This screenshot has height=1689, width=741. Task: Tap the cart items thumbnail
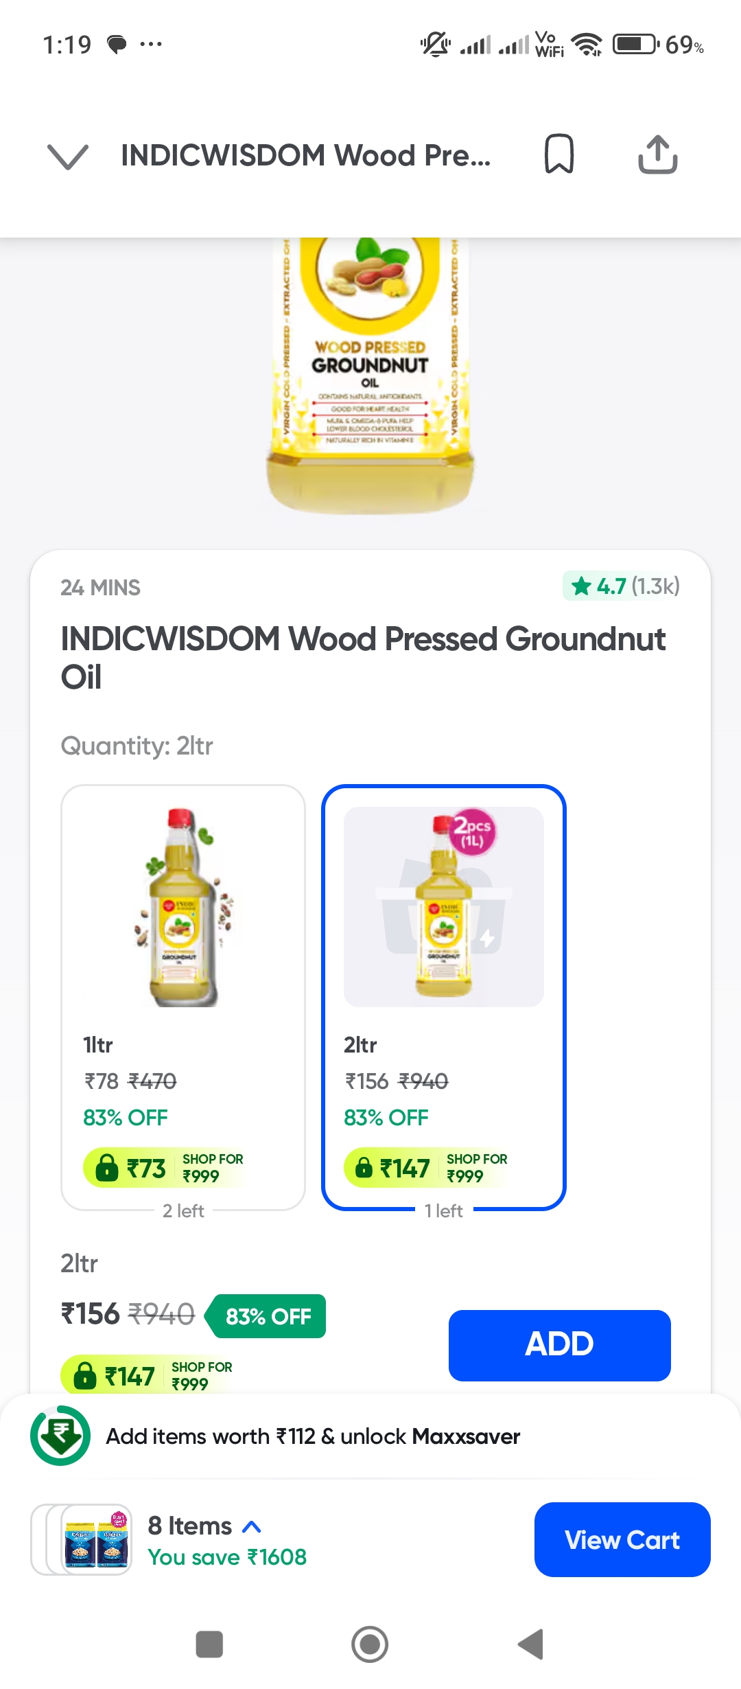82,1539
